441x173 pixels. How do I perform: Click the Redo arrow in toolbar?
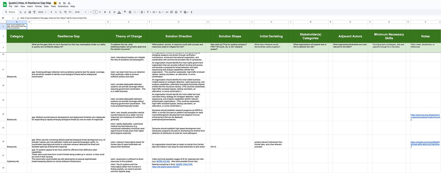(25, 12)
